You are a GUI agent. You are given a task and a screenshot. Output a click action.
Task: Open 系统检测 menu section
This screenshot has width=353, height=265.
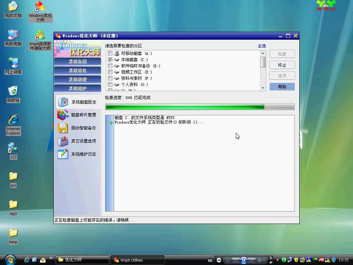click(78, 61)
